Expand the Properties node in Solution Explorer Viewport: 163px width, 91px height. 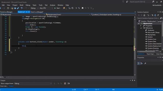coord(141,26)
